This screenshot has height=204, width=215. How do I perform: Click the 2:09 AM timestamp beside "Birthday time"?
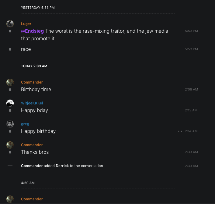191,89
